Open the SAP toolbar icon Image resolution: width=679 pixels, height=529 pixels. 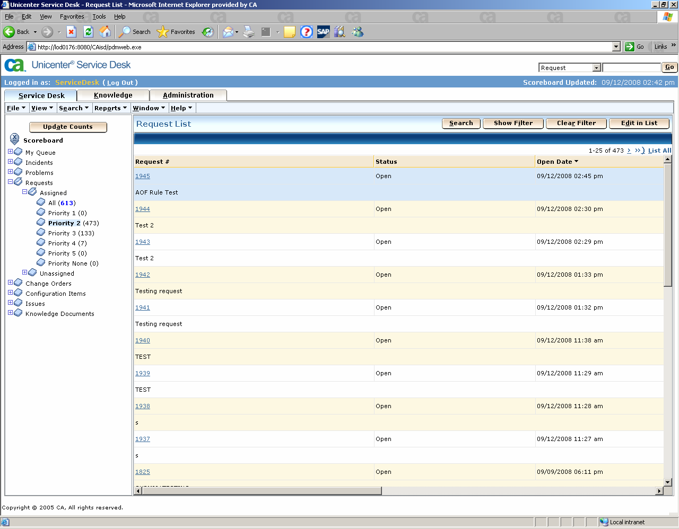click(323, 32)
